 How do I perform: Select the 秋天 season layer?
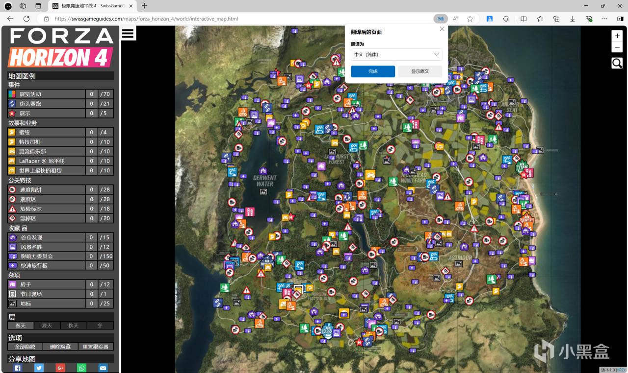point(74,326)
